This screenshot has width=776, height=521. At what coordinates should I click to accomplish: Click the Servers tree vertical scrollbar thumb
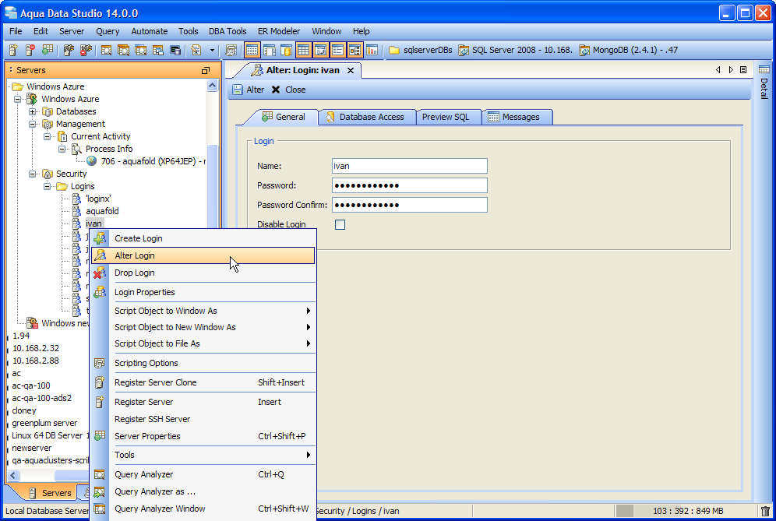coord(213,185)
